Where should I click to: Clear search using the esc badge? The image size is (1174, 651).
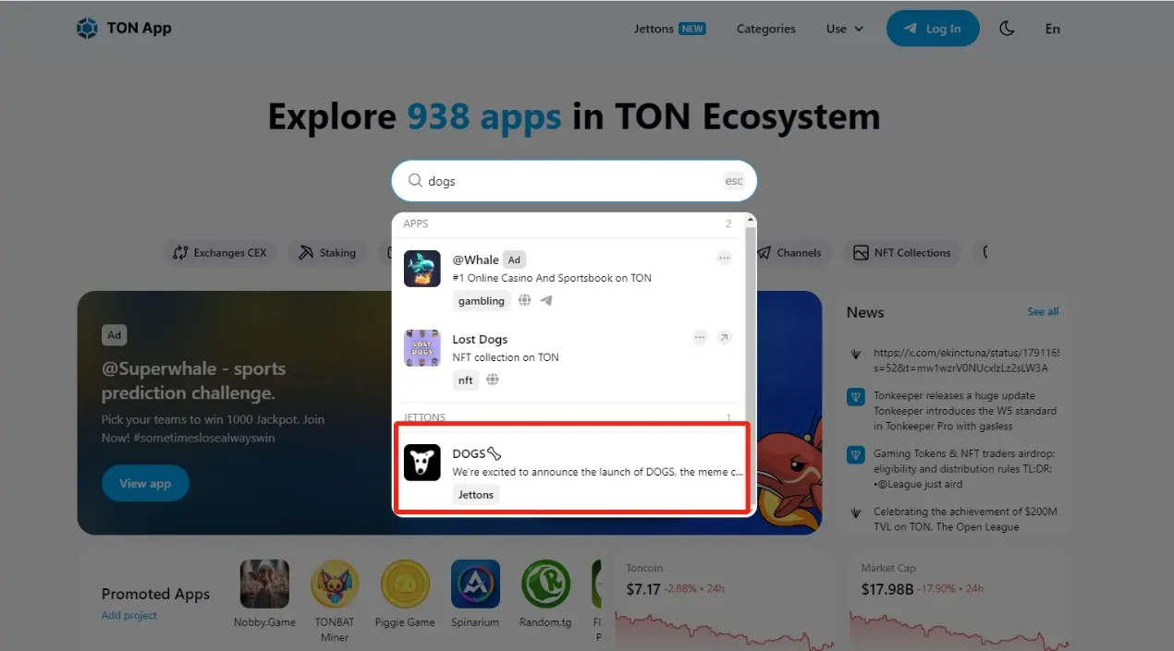pyautogui.click(x=733, y=181)
